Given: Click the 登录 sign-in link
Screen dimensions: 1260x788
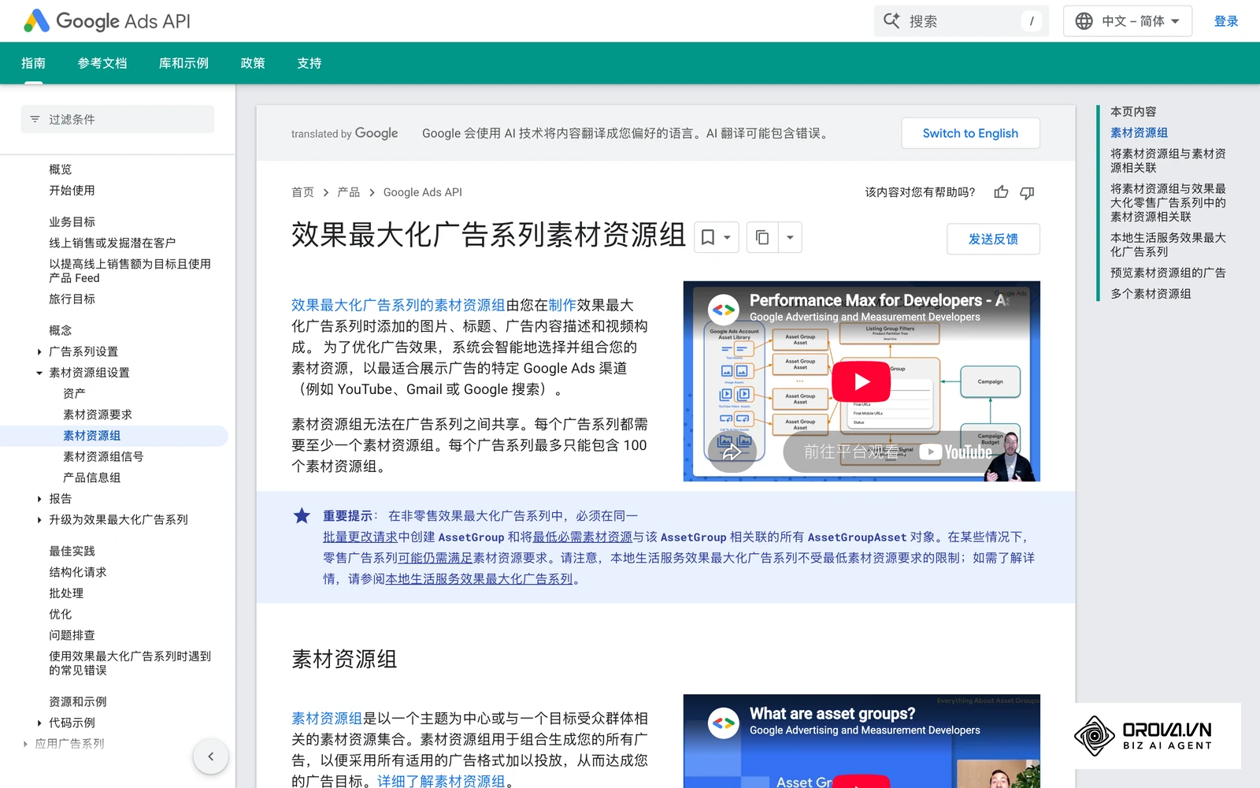Looking at the screenshot, I should (x=1226, y=21).
